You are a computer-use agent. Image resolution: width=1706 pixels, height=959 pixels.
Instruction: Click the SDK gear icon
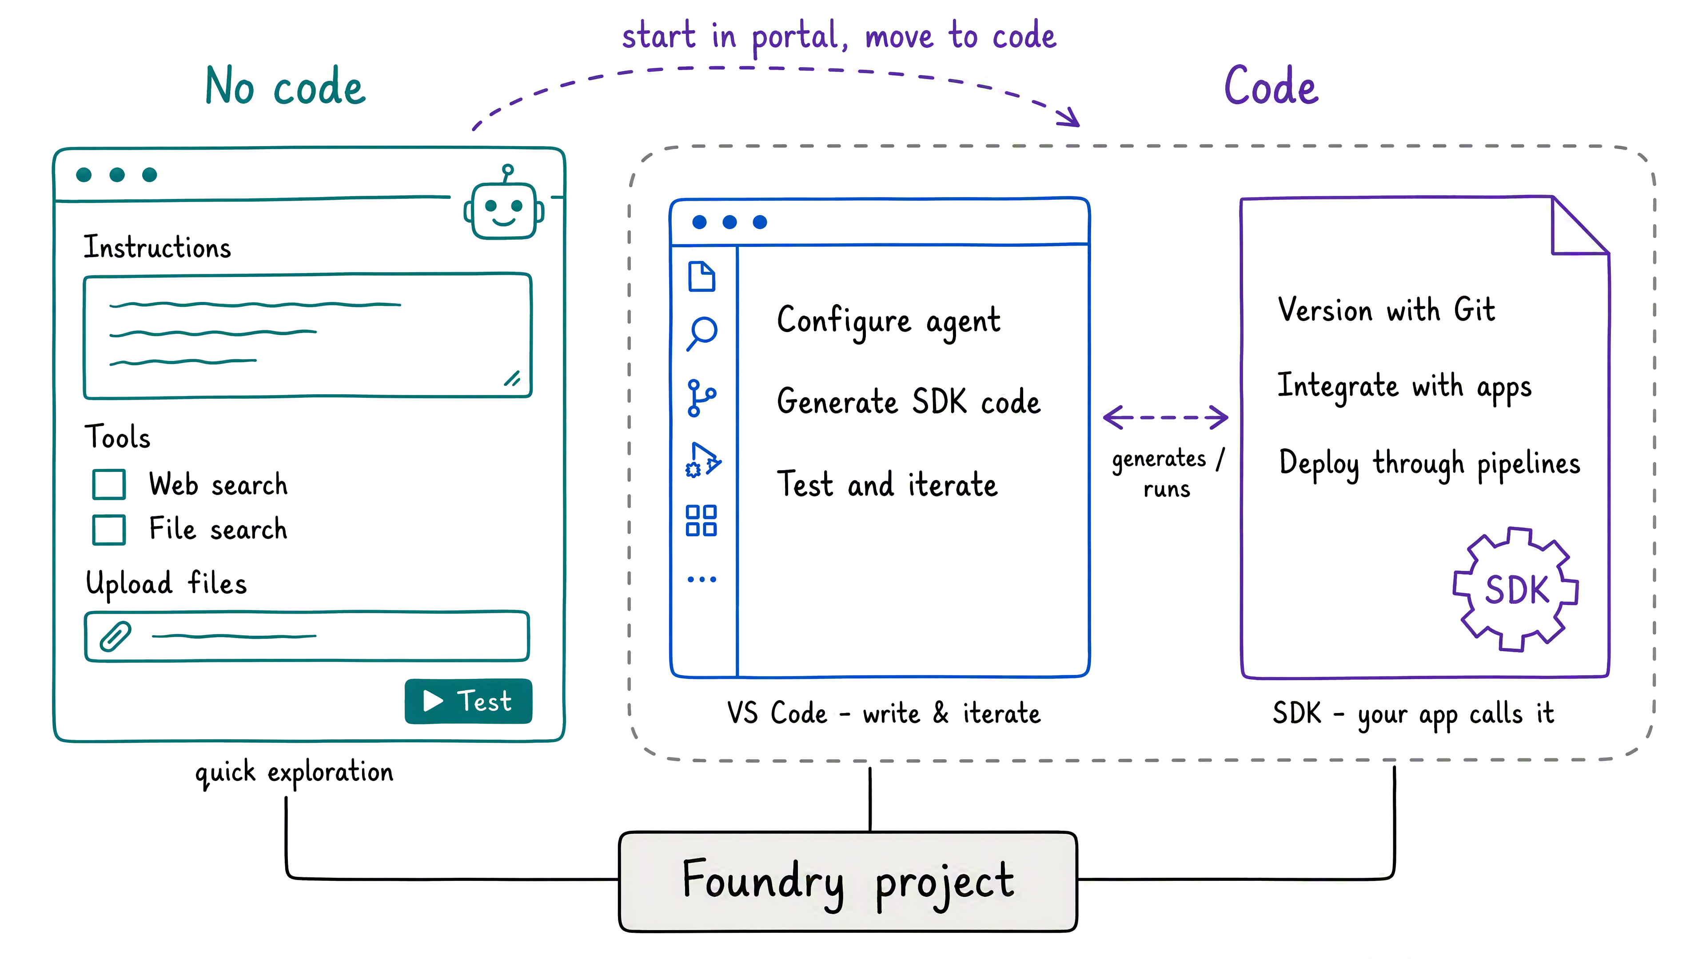tap(1515, 589)
